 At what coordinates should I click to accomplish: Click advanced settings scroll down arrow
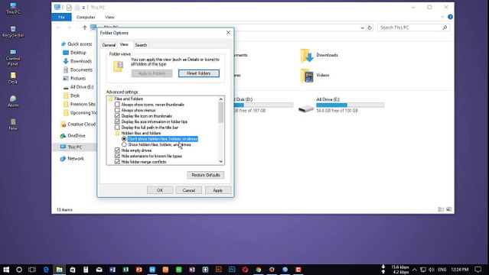click(x=221, y=161)
